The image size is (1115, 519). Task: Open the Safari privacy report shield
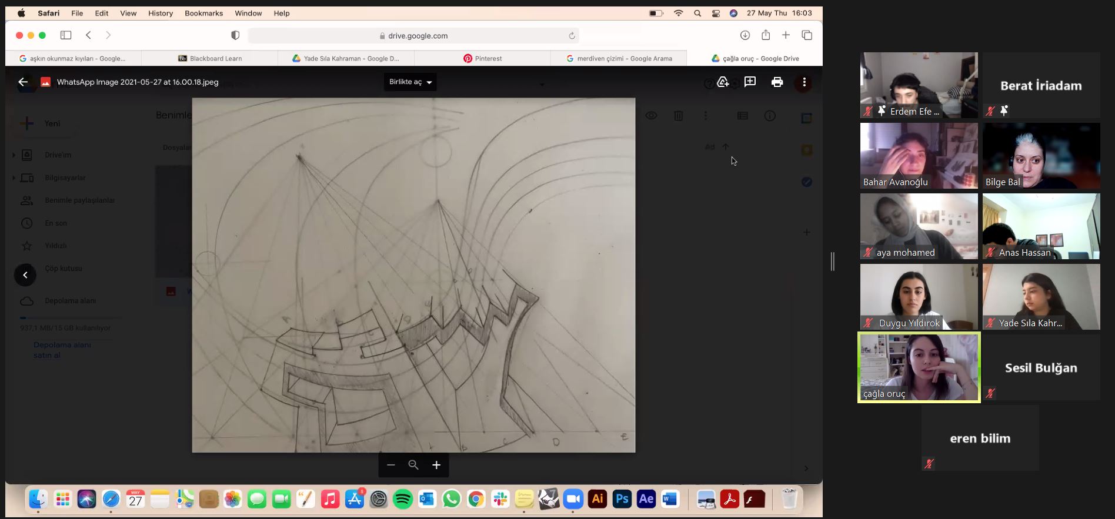tap(235, 35)
